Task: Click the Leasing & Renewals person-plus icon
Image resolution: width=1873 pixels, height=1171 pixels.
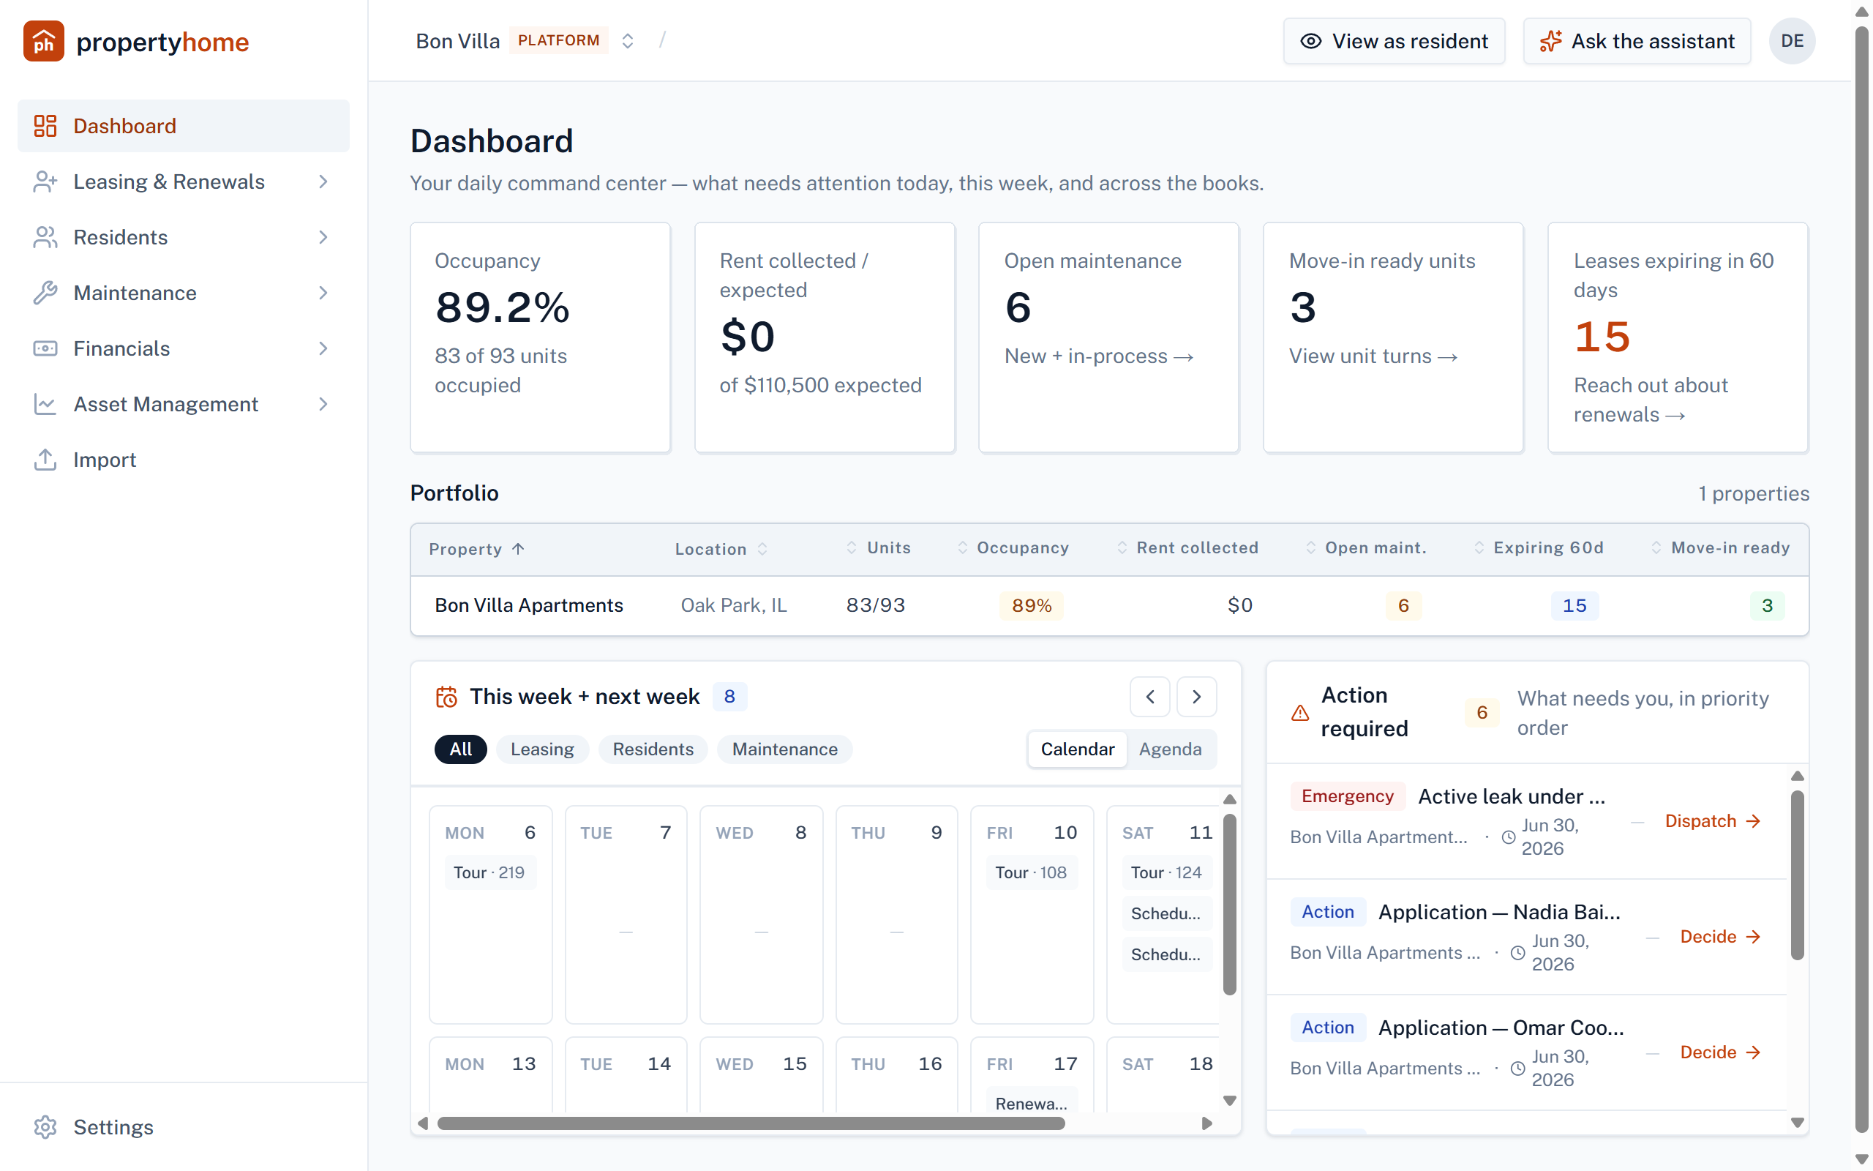Action: point(45,182)
